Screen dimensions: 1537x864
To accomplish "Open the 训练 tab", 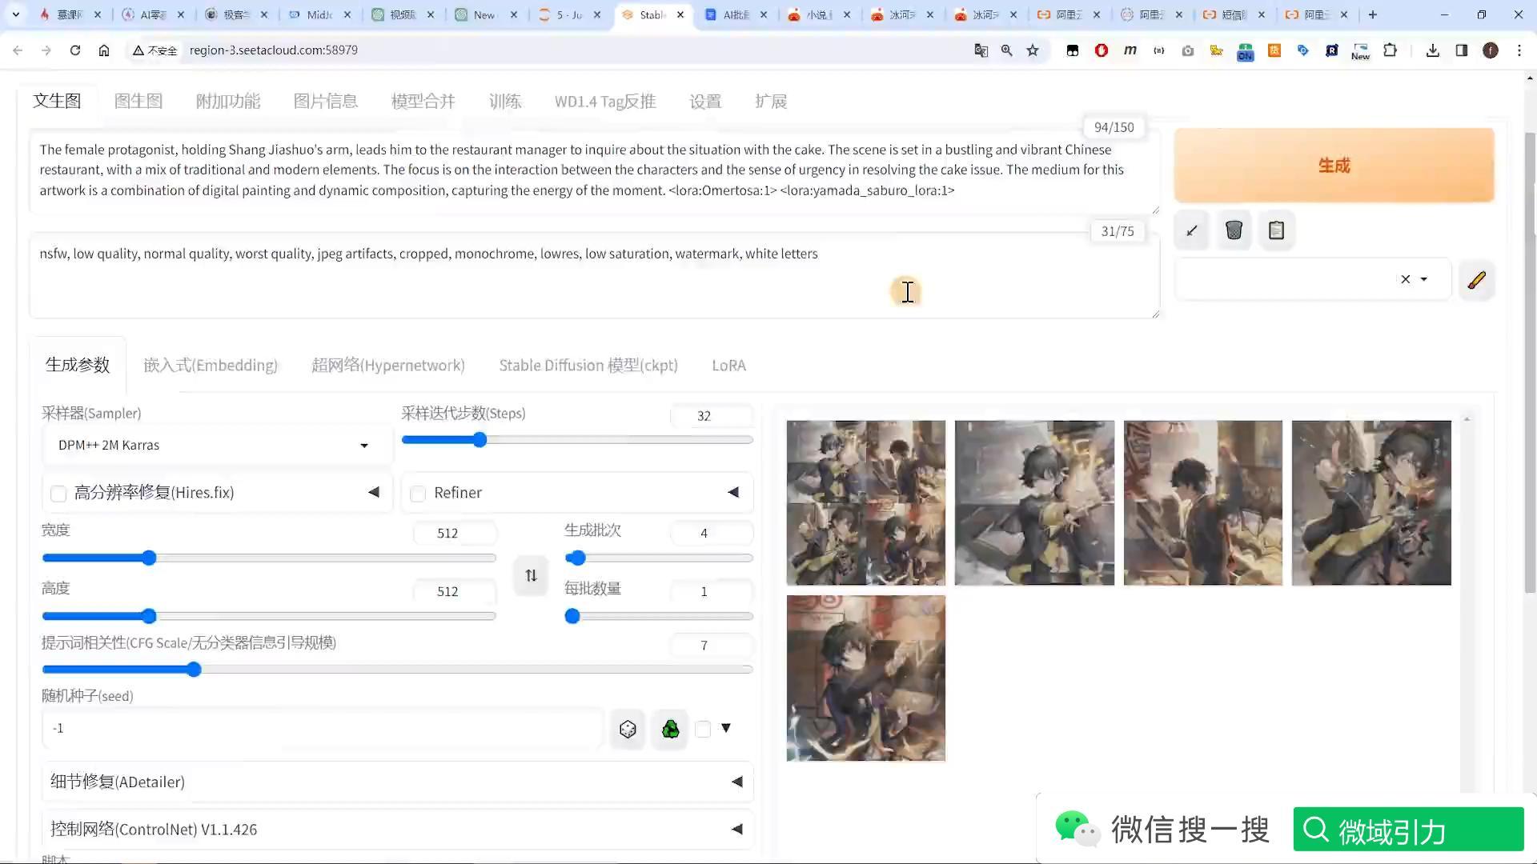I will tap(505, 102).
